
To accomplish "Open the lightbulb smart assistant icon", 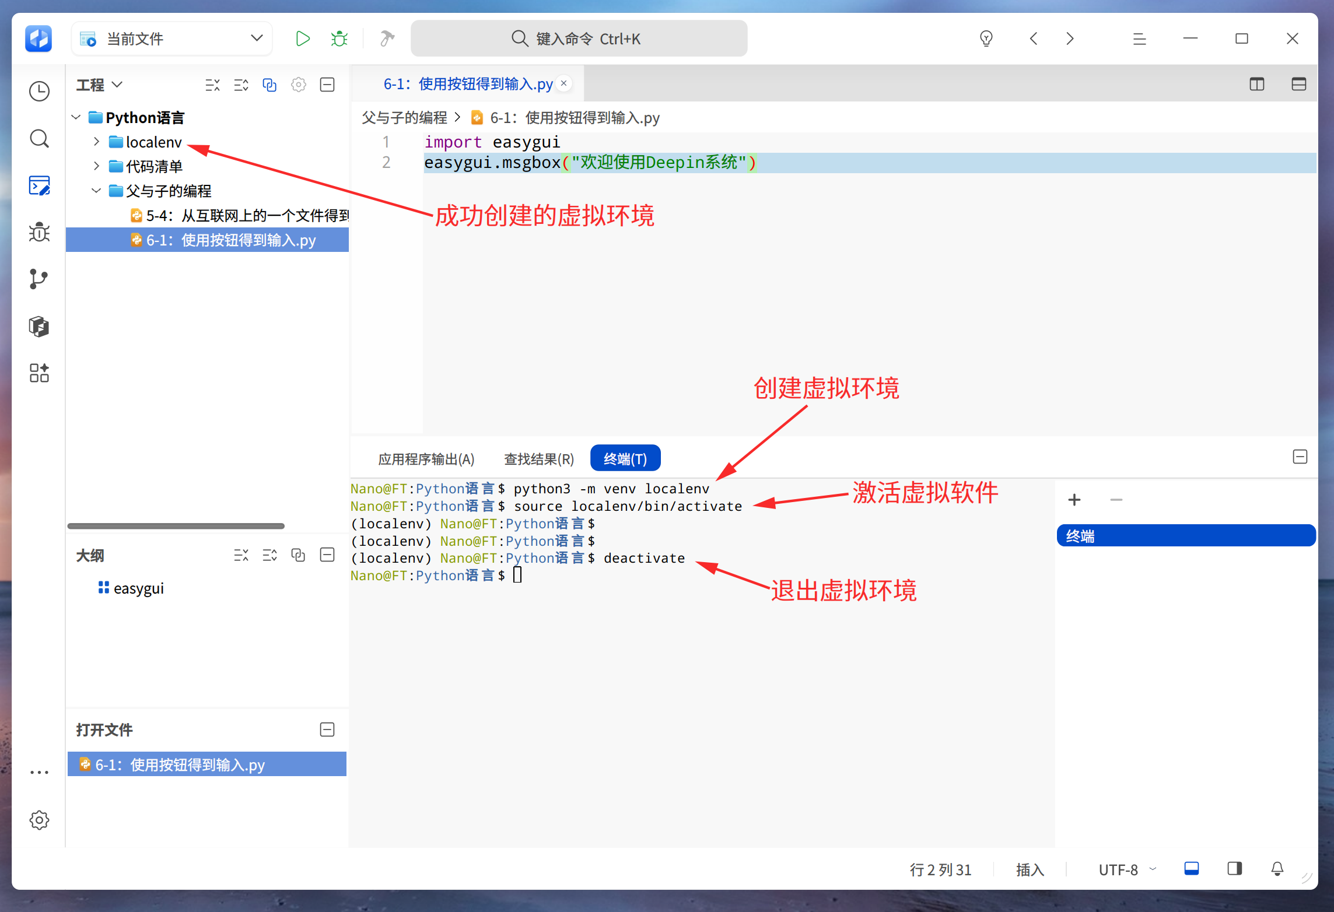I will 986,38.
